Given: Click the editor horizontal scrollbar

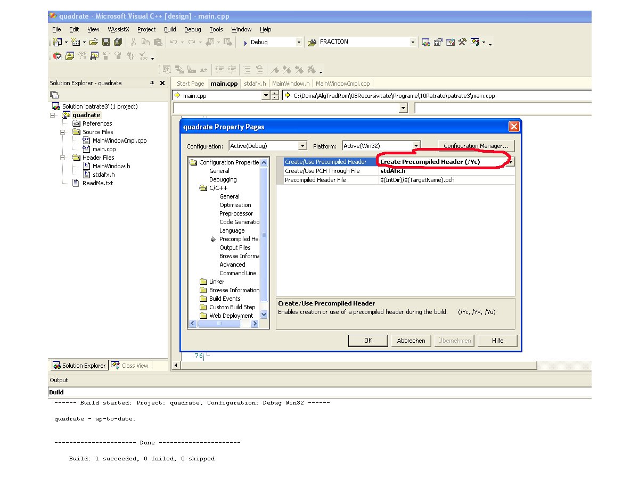Looking at the screenshot, I should (x=359, y=366).
